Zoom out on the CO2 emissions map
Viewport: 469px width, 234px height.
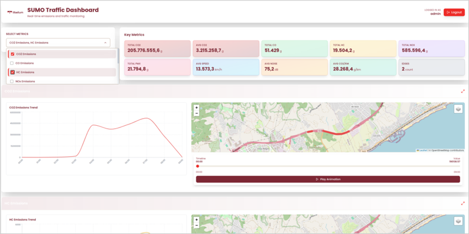196,113
